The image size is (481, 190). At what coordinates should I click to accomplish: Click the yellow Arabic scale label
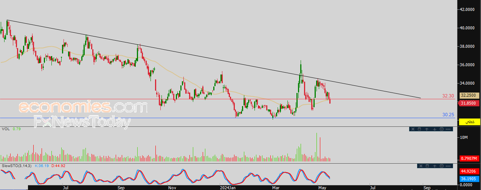pyautogui.click(x=469, y=122)
